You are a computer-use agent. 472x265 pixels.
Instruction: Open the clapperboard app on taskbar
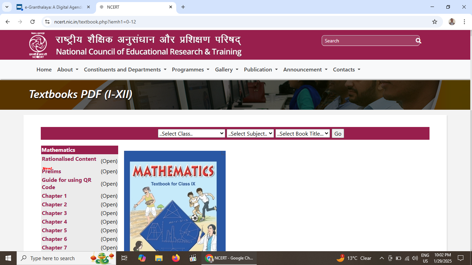193,258
